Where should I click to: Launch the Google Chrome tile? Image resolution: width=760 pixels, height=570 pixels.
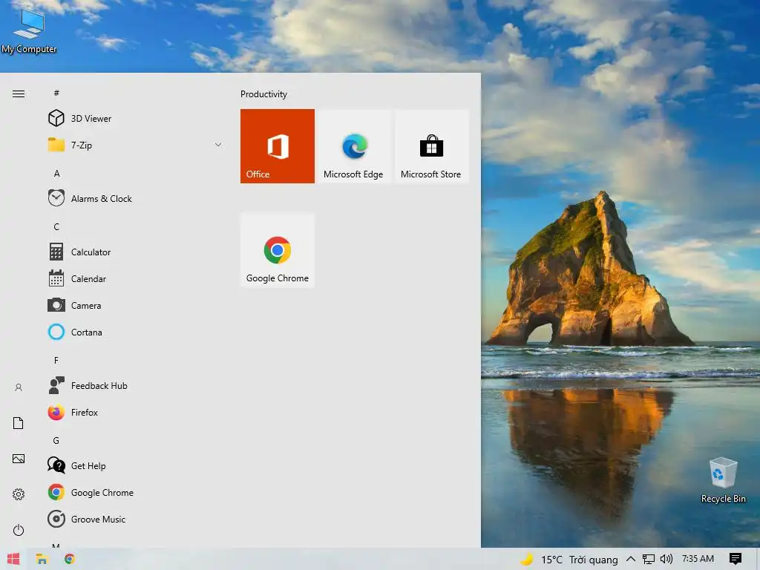(278, 250)
